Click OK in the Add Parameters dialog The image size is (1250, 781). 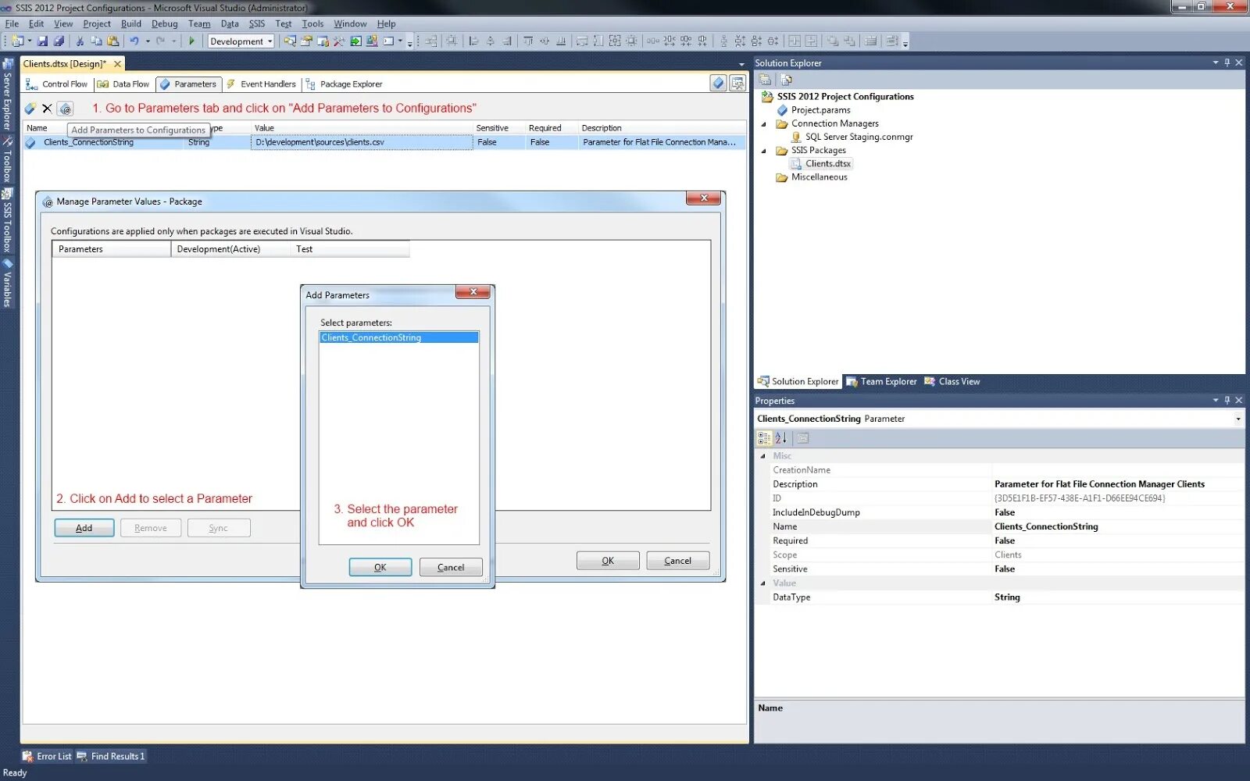380,567
